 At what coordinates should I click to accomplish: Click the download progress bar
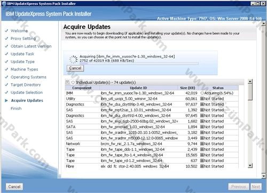(139, 63)
